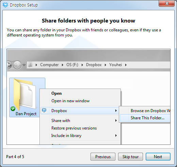The height and width of the screenshot is (167, 177).
Task: Expand the breadcrumb arrow before Computer
Action: [36, 65]
